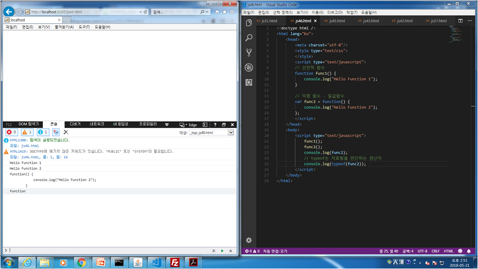Open the notifications bell in VS Code

[x=469, y=251]
